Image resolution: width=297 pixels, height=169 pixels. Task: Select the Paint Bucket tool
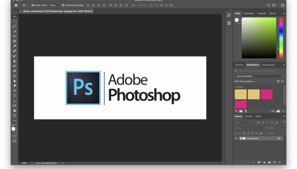(14, 76)
